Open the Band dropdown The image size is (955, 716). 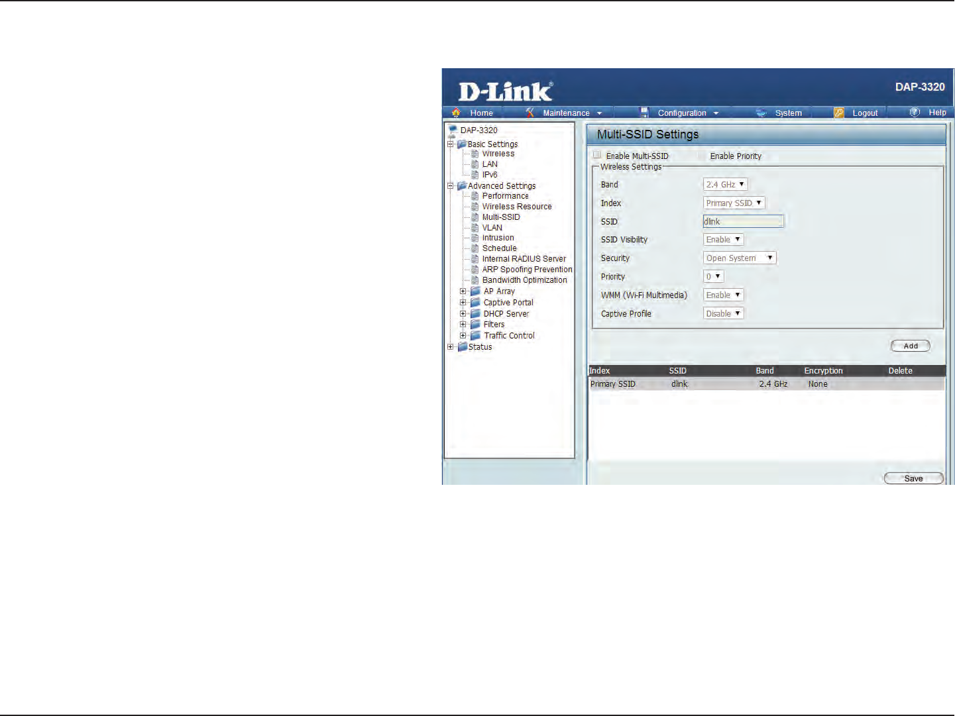tap(725, 185)
